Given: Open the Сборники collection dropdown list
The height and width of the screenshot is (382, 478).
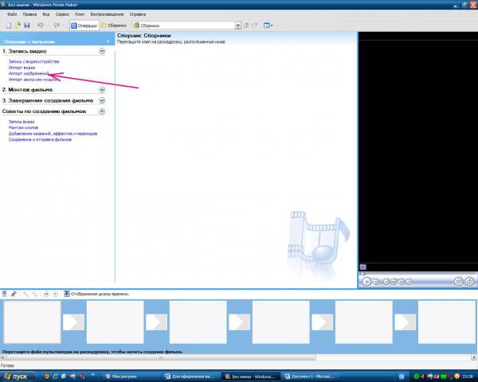Looking at the screenshot, I should [x=238, y=25].
